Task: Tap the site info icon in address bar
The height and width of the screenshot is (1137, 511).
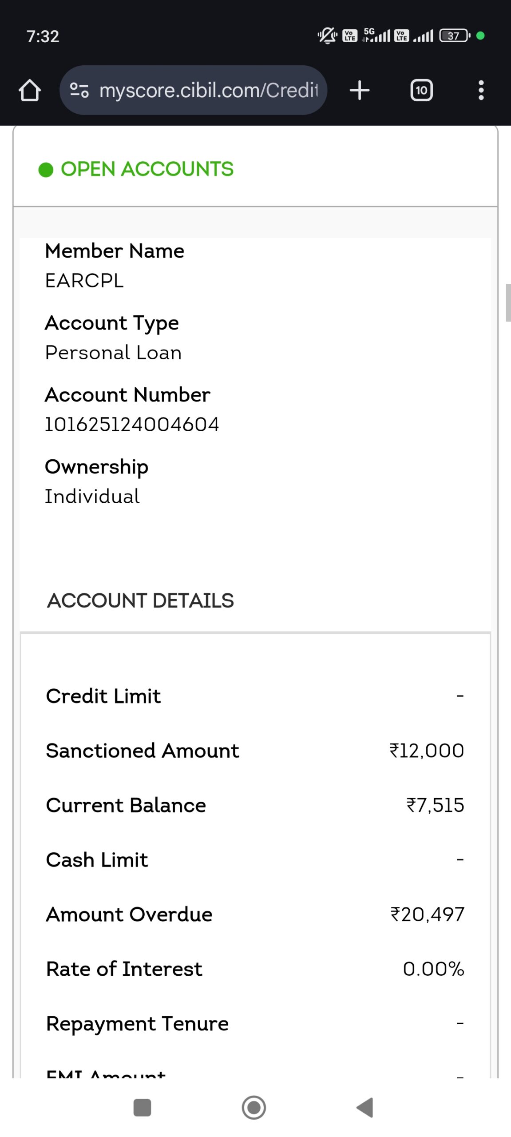Action: (x=79, y=91)
